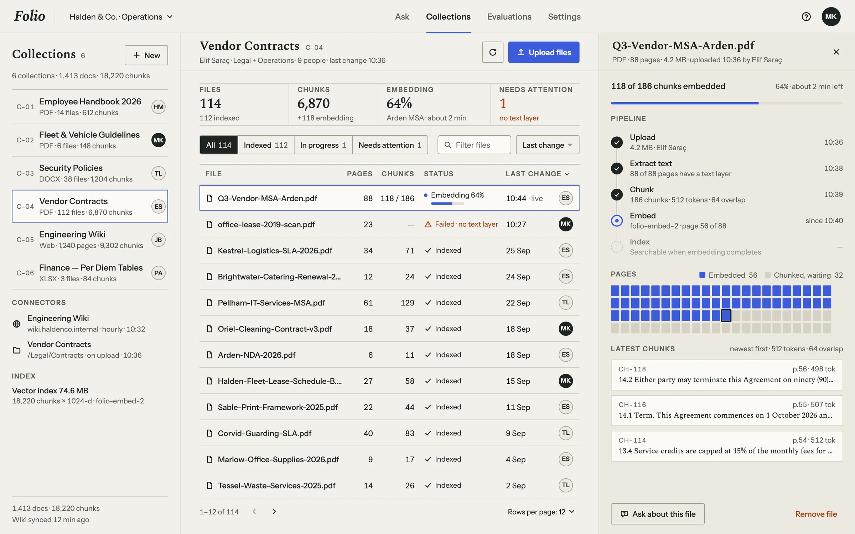Go to previous page of files
This screenshot has width=855, height=534.
[x=254, y=512]
